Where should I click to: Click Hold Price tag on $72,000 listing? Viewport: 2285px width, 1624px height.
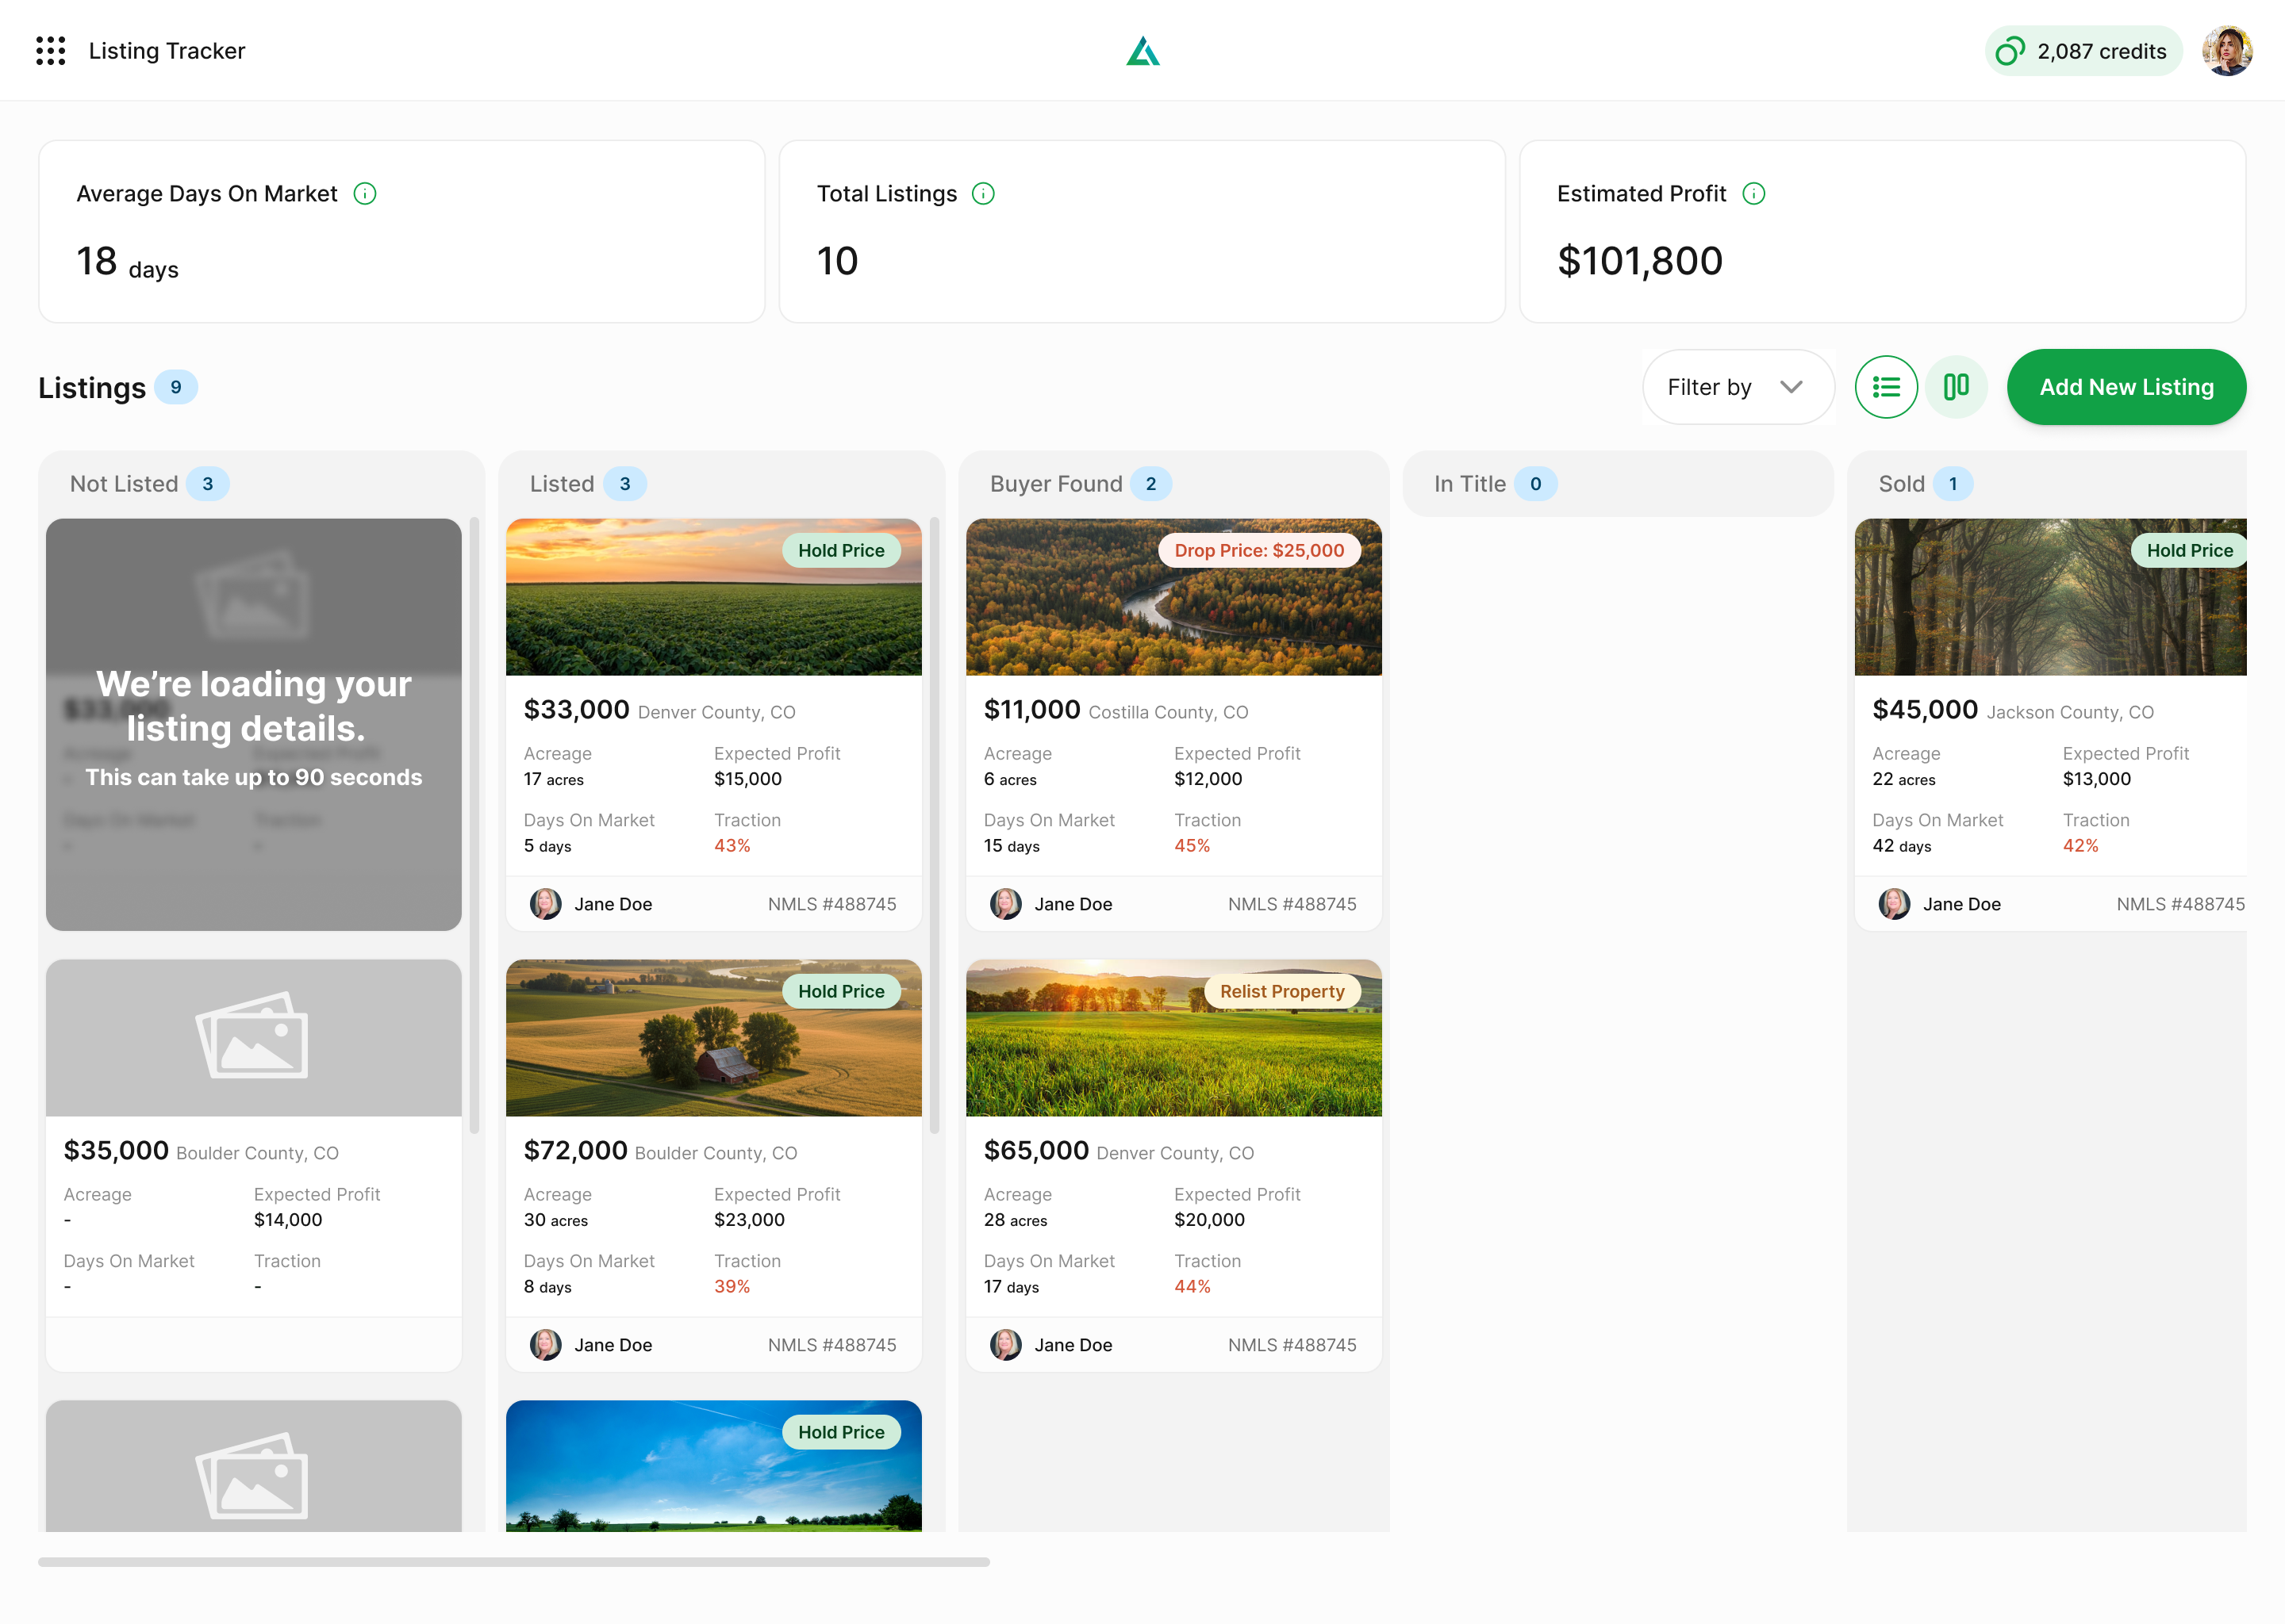841,991
